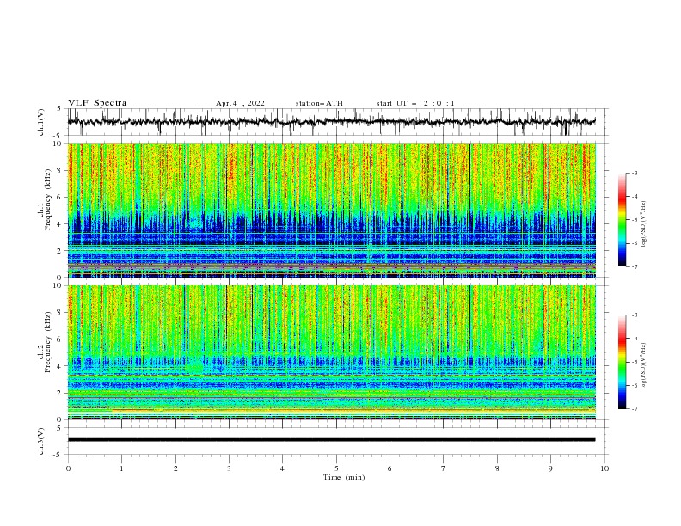Select the ch.1 "Frequency (kHz)" axis label

[x=47, y=200]
